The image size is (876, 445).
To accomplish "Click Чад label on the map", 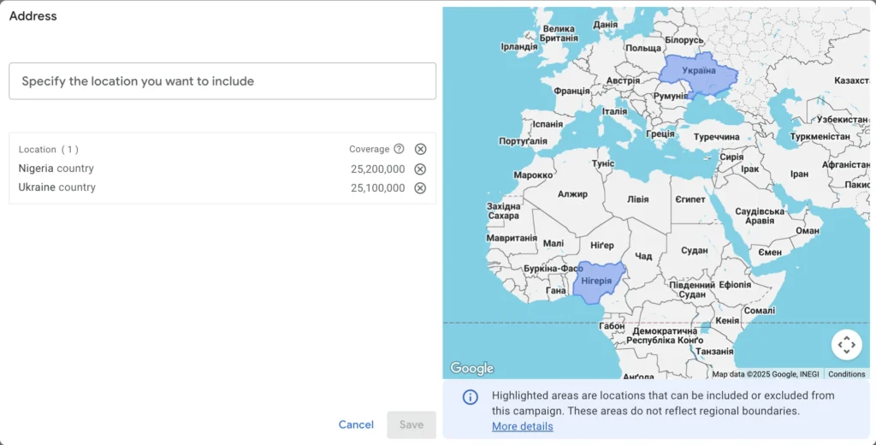I will click(643, 256).
